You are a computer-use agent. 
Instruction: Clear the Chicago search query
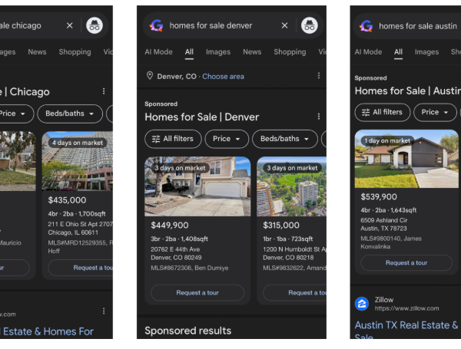point(69,25)
